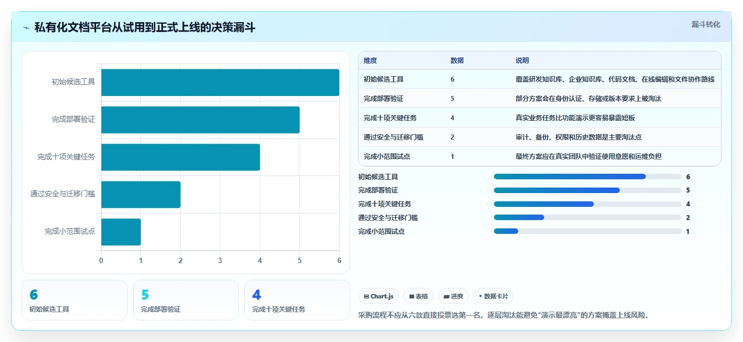The width and height of the screenshot is (743, 342).
Task: Select the 进度 chip
Action: click(454, 296)
